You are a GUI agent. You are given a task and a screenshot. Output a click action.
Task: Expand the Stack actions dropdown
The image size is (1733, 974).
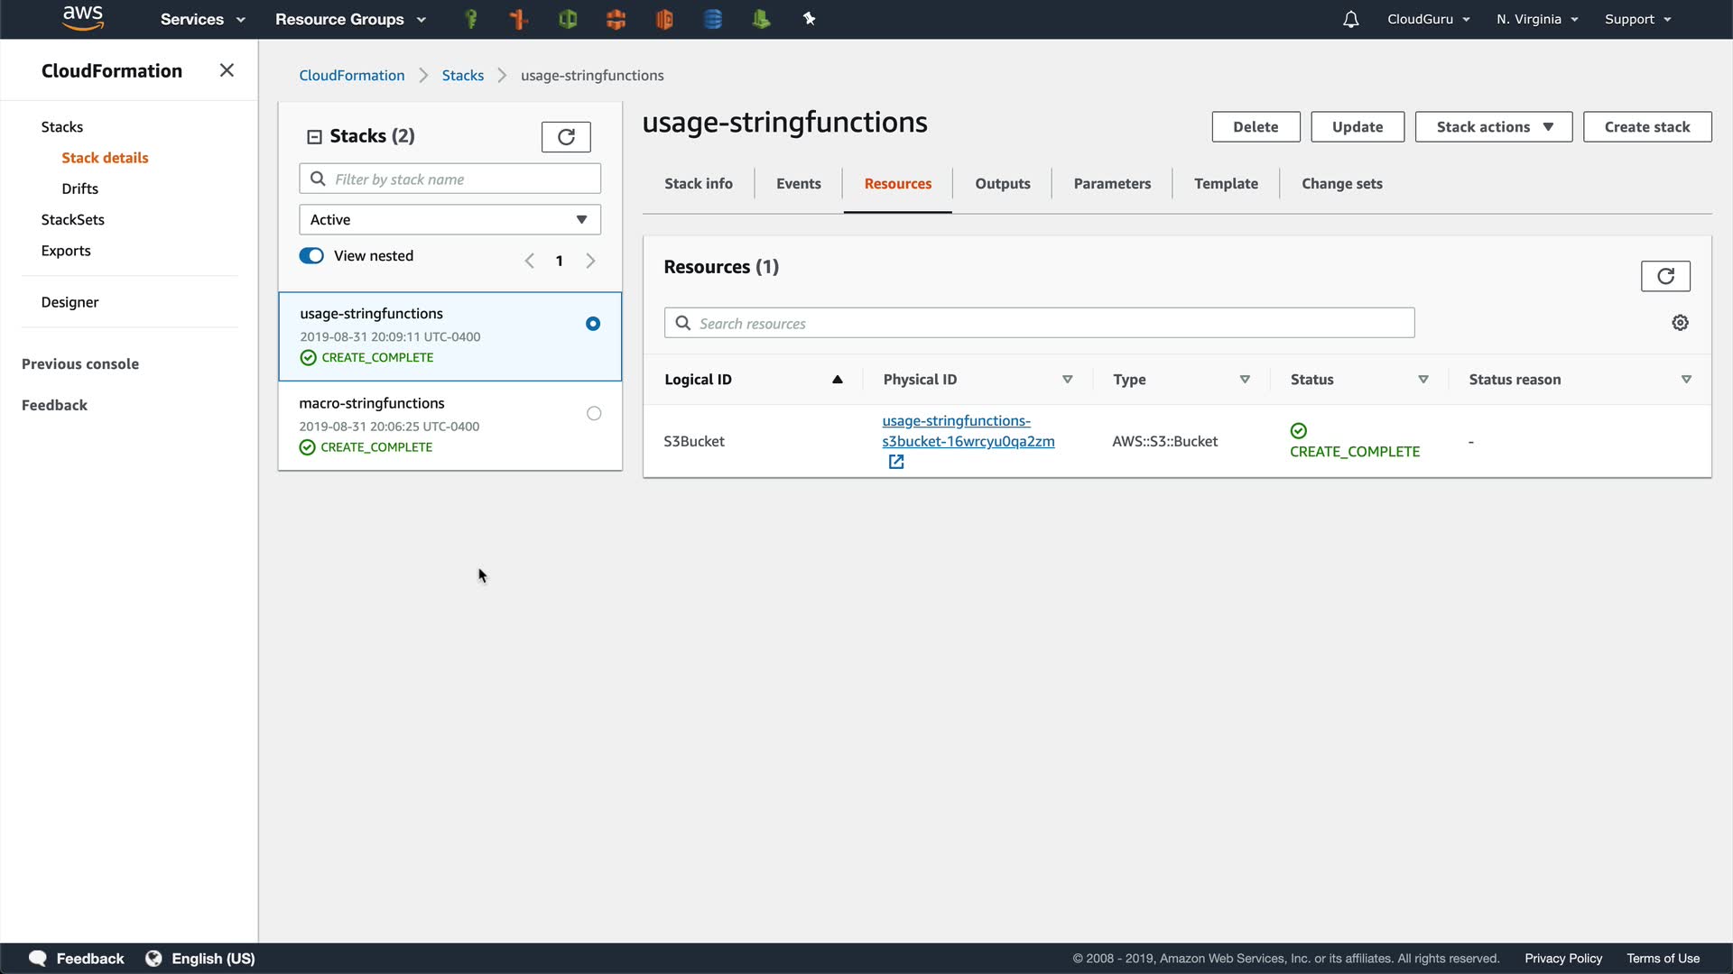(1493, 127)
